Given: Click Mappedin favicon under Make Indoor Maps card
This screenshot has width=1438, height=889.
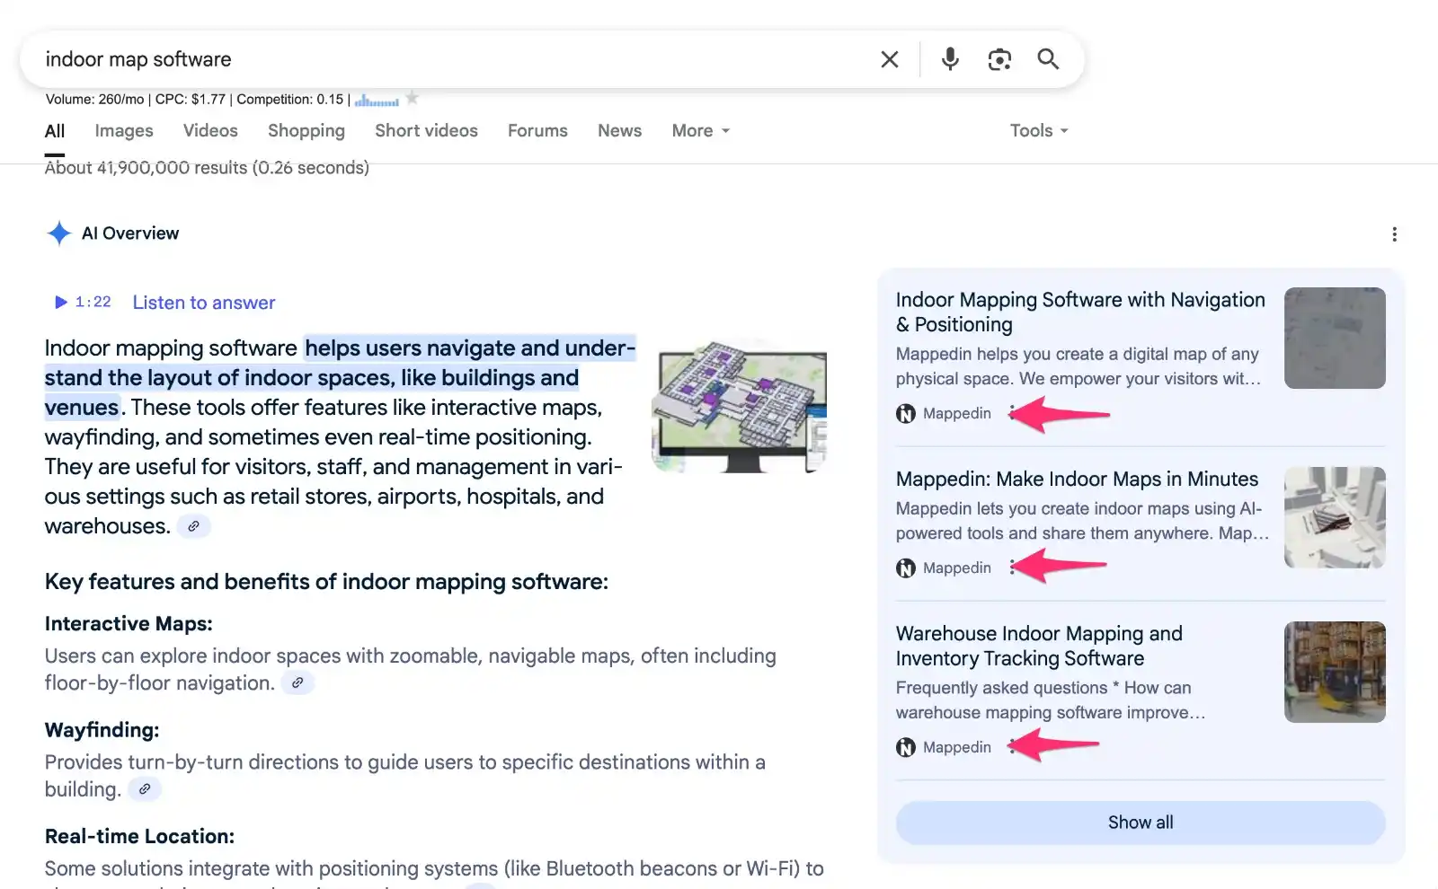Looking at the screenshot, I should tap(906, 568).
